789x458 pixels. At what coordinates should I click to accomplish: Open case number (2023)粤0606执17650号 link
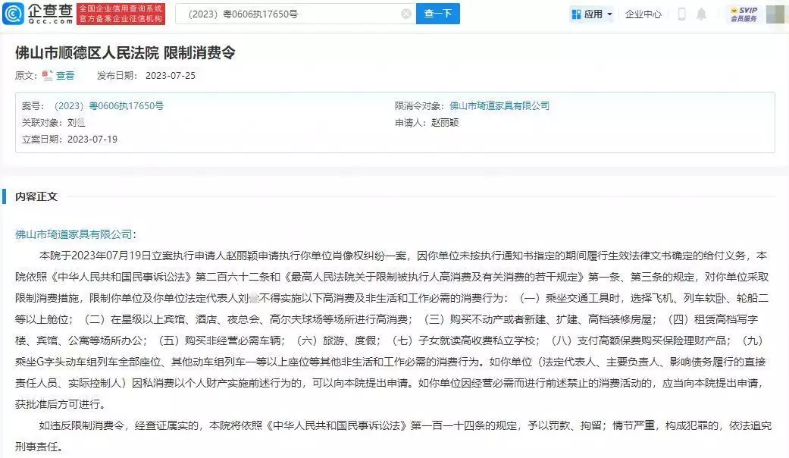coord(108,105)
